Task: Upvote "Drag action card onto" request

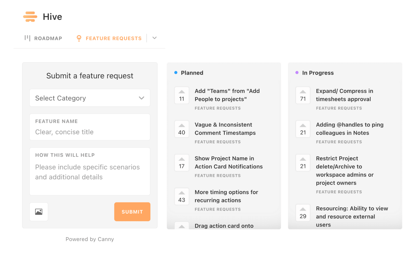Action: [181, 227]
